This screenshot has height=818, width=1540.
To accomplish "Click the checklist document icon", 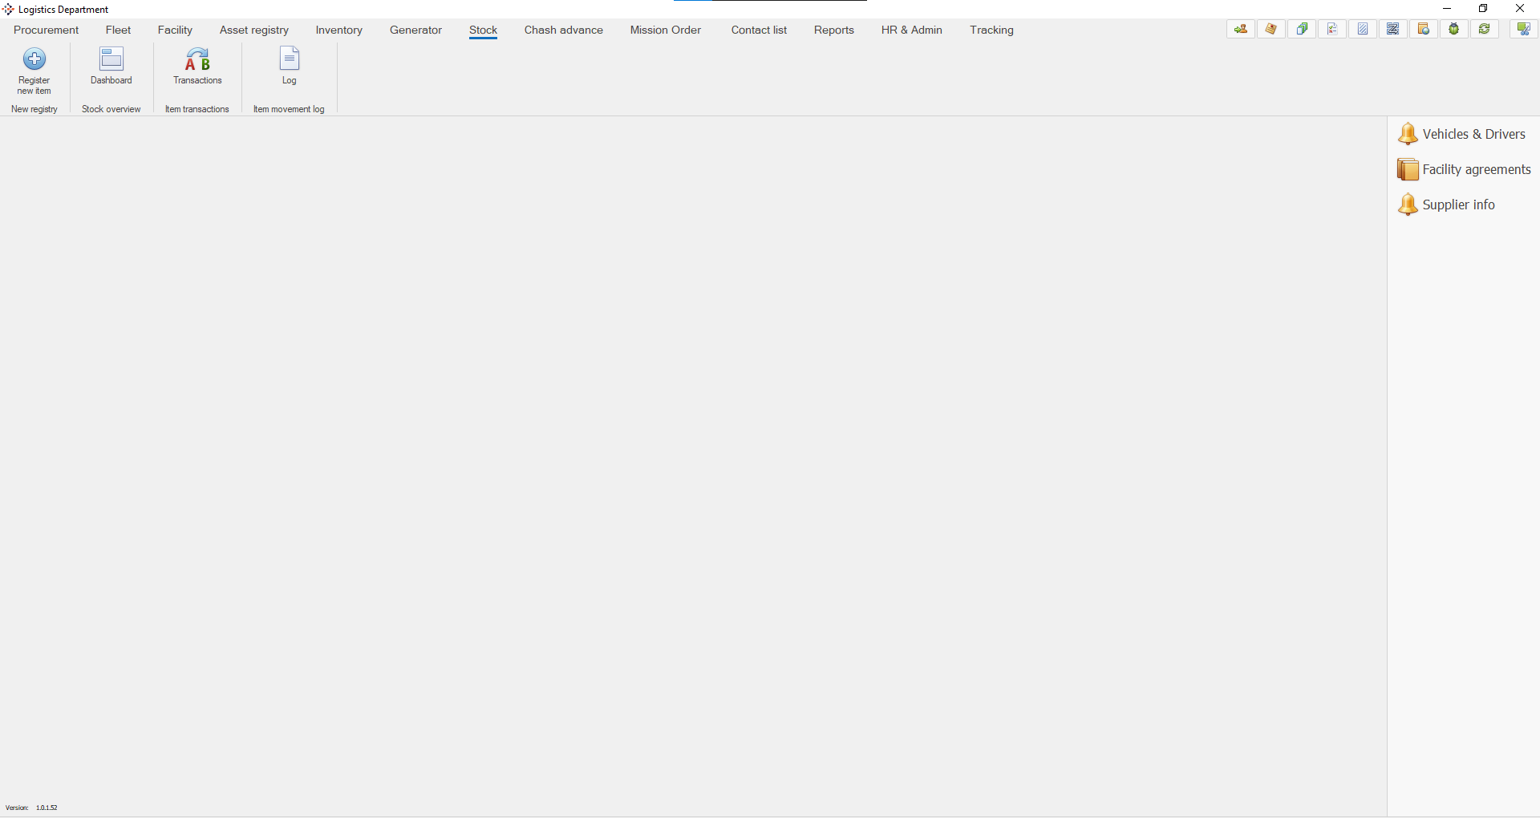I will [x=1332, y=30].
